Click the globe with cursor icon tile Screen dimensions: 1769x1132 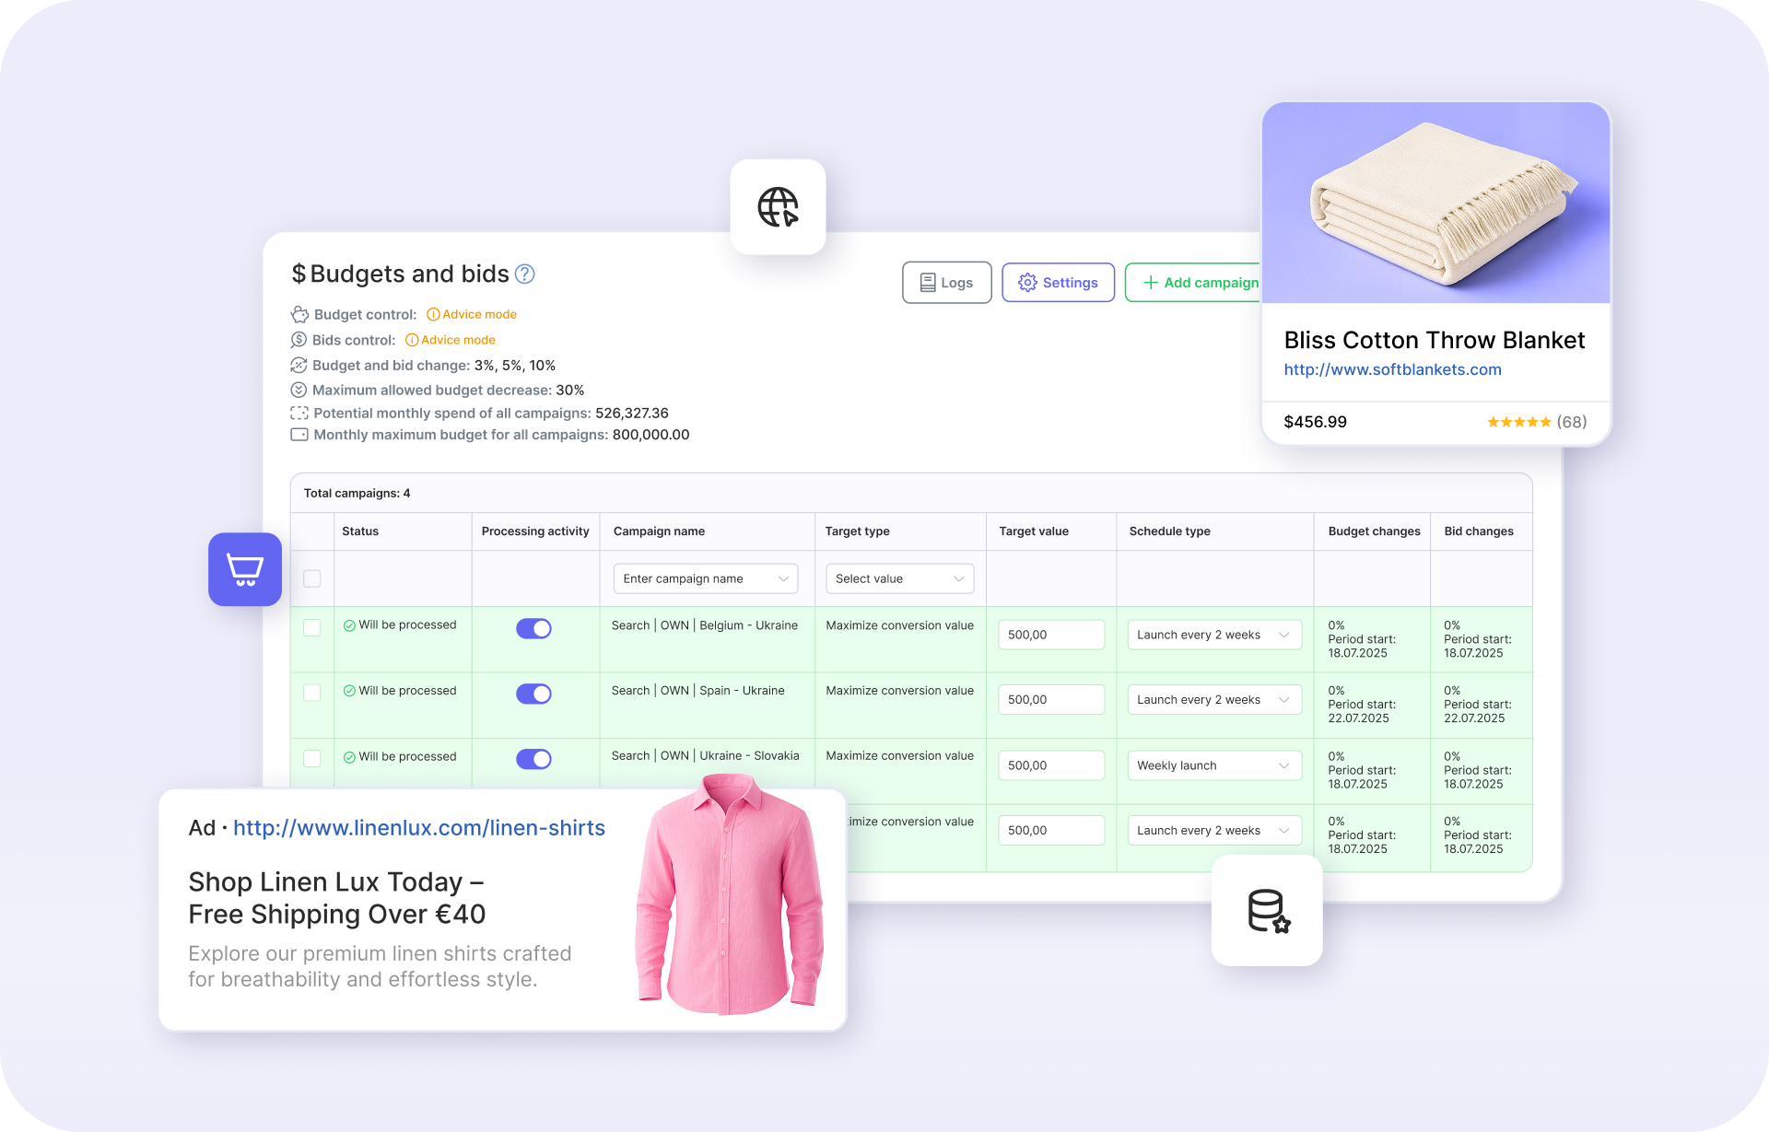point(778,207)
